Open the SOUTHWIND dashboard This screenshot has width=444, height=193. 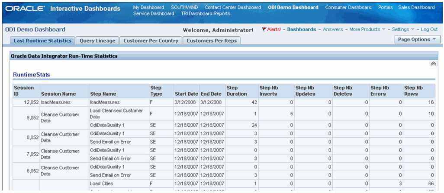click(x=184, y=7)
